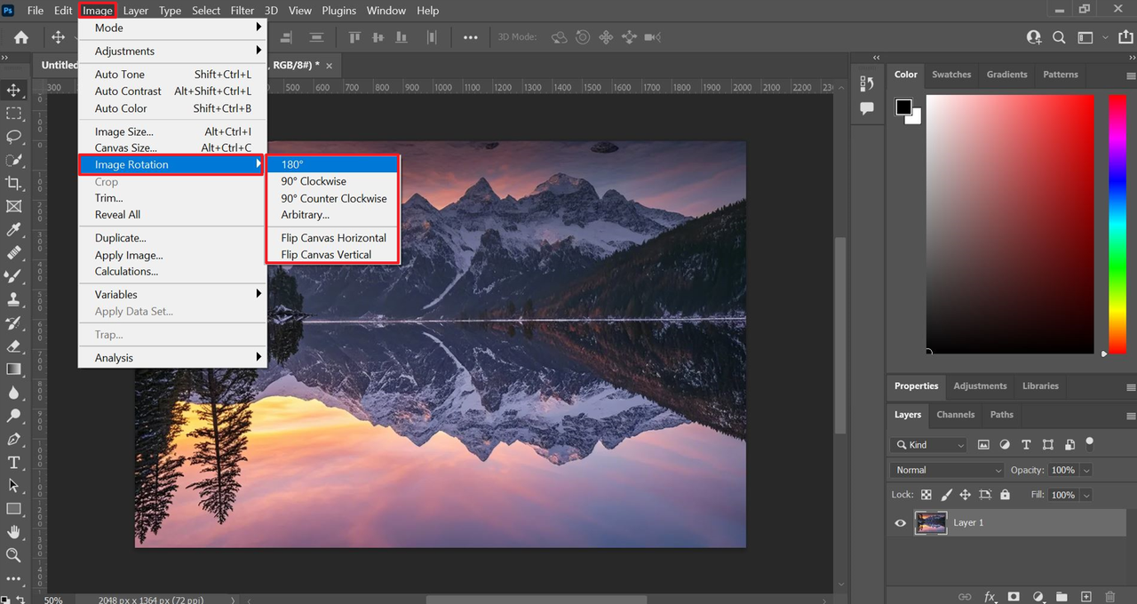The image size is (1137, 604).
Task: Pick a color in the color field
Action: point(1010,223)
